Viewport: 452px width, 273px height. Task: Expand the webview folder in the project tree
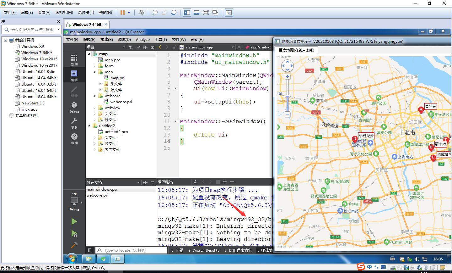(94, 108)
